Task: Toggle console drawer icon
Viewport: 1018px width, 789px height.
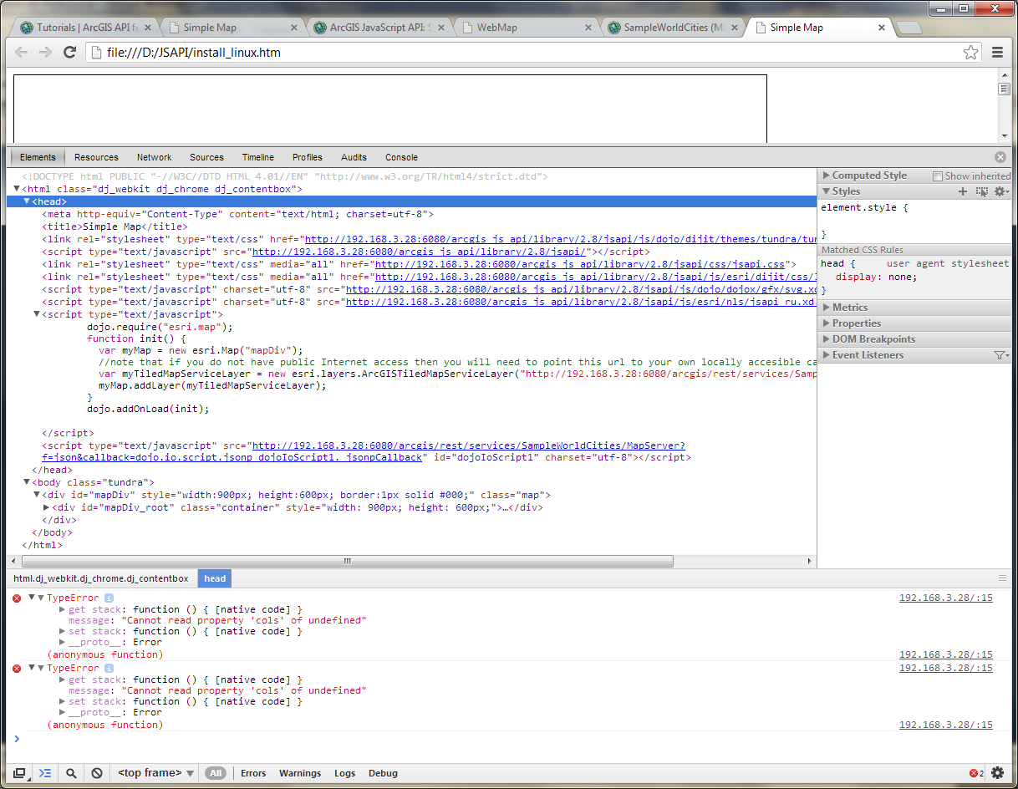Action: point(45,773)
